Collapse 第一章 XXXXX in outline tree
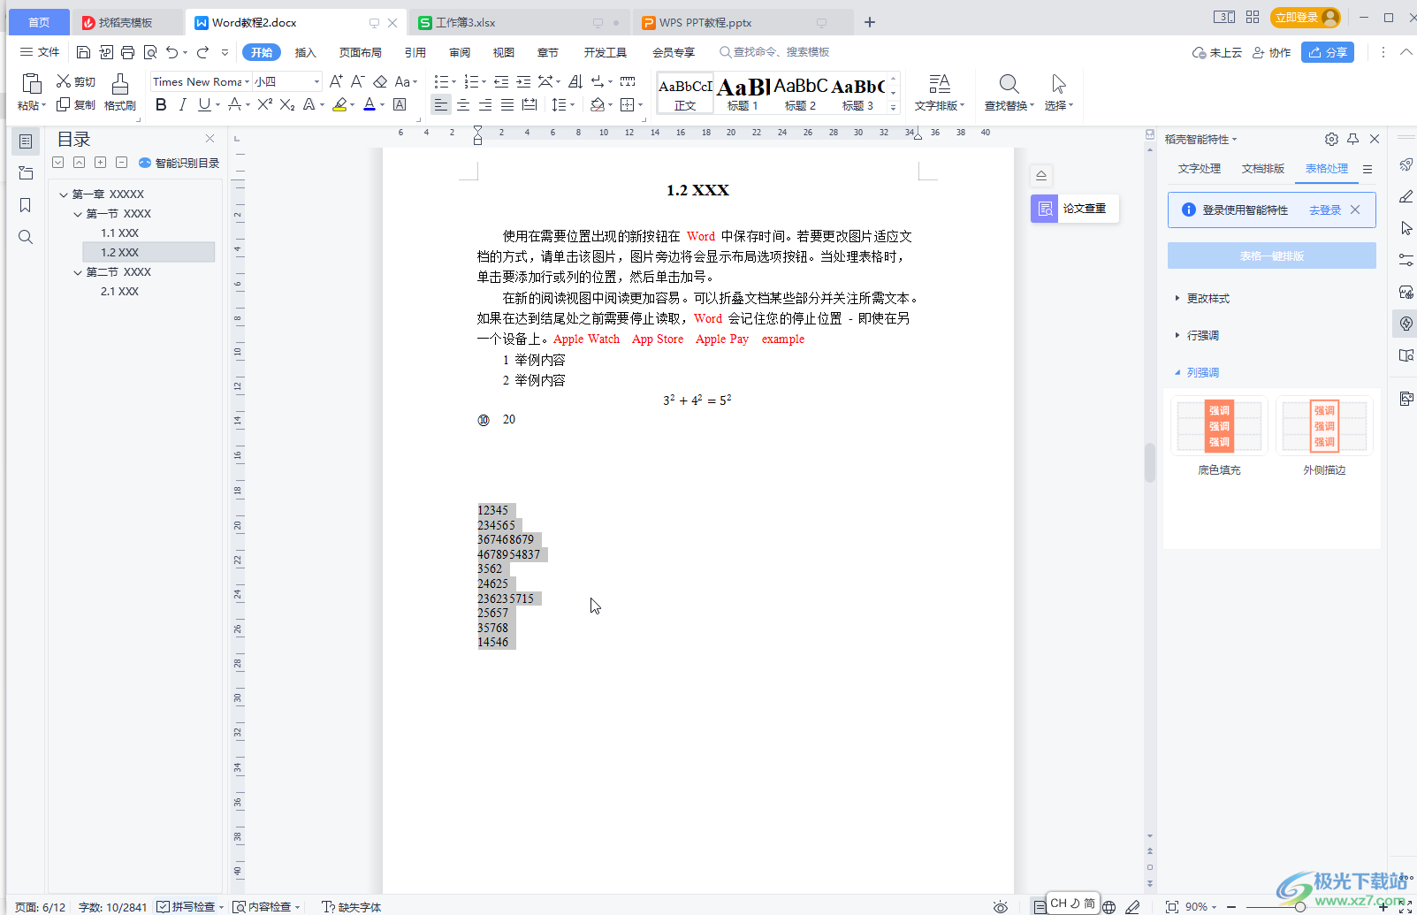Screen dimensions: 1417x915 (x=64, y=194)
